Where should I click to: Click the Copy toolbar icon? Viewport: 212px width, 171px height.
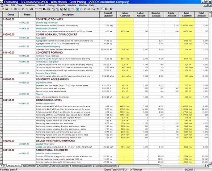pyautogui.click(x=15, y=9)
